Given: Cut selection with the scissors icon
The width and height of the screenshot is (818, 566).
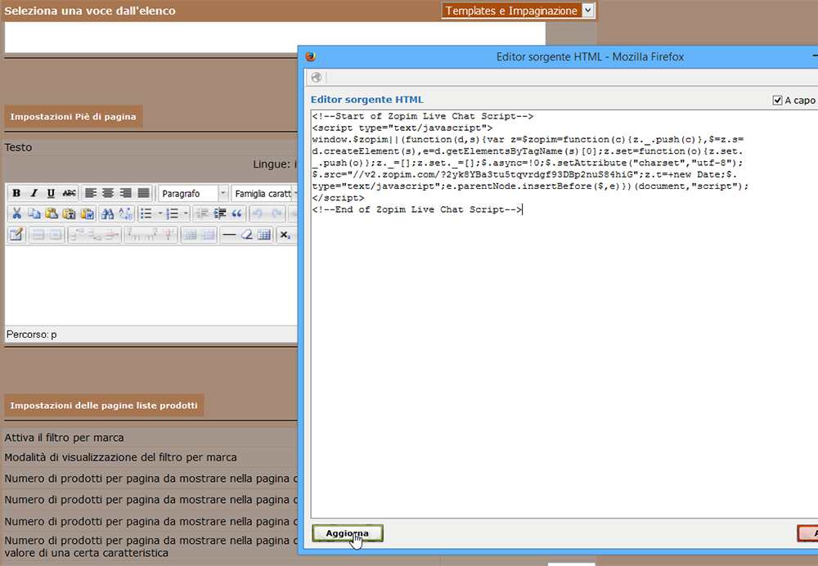Looking at the screenshot, I should 16,213.
